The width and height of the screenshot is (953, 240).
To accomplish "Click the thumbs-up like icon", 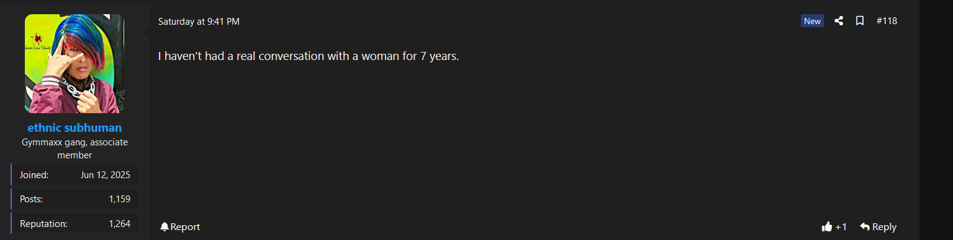I will (826, 227).
